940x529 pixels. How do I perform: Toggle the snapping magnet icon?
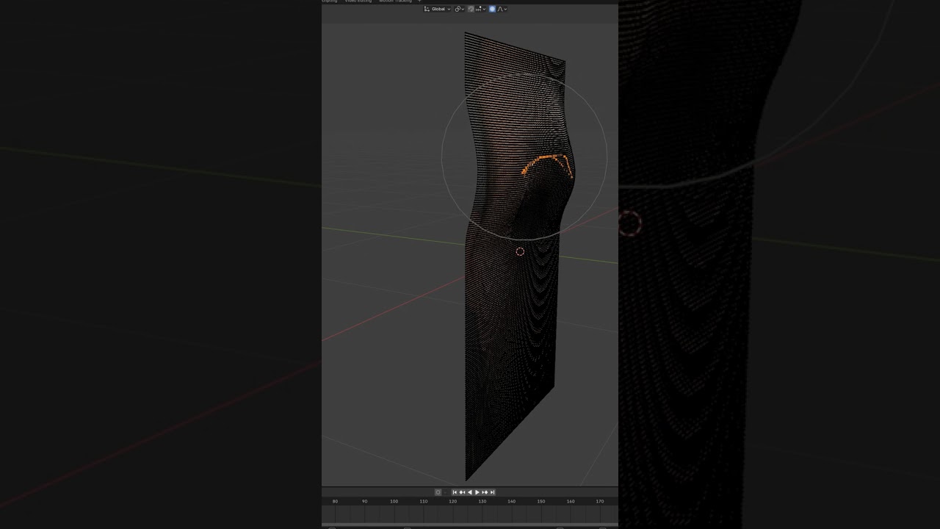tap(471, 9)
